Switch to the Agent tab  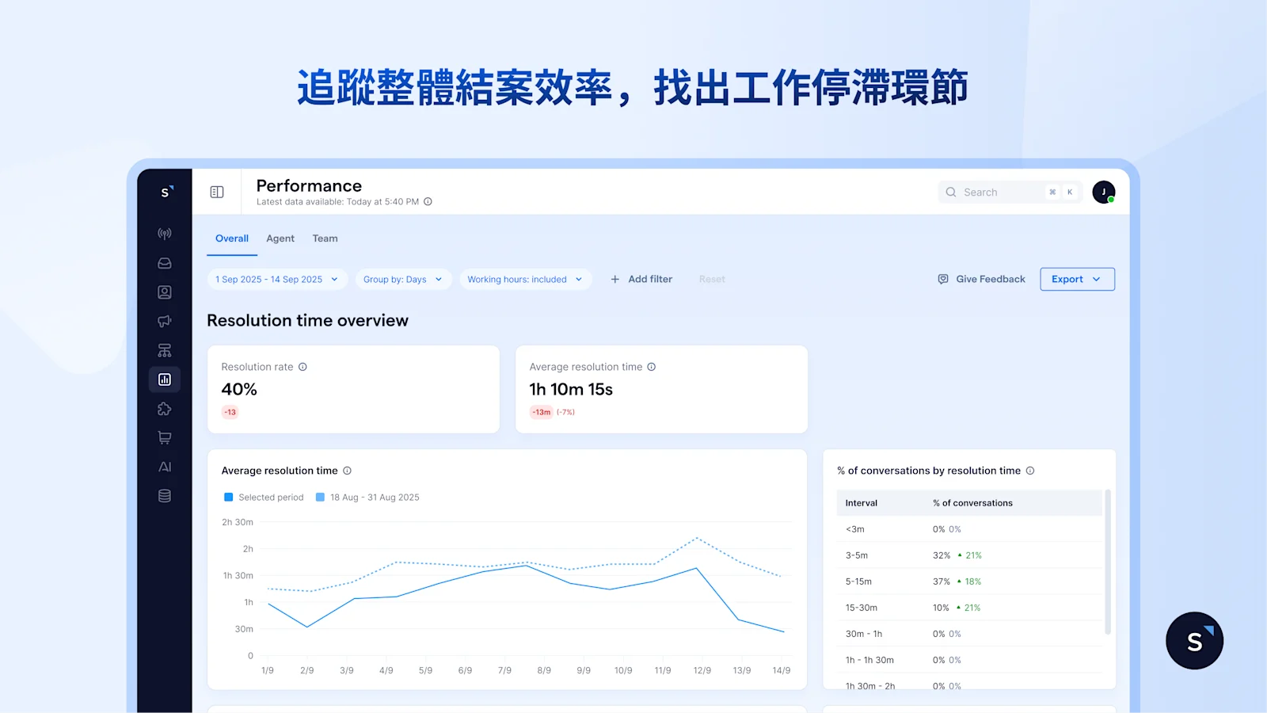pyautogui.click(x=280, y=238)
